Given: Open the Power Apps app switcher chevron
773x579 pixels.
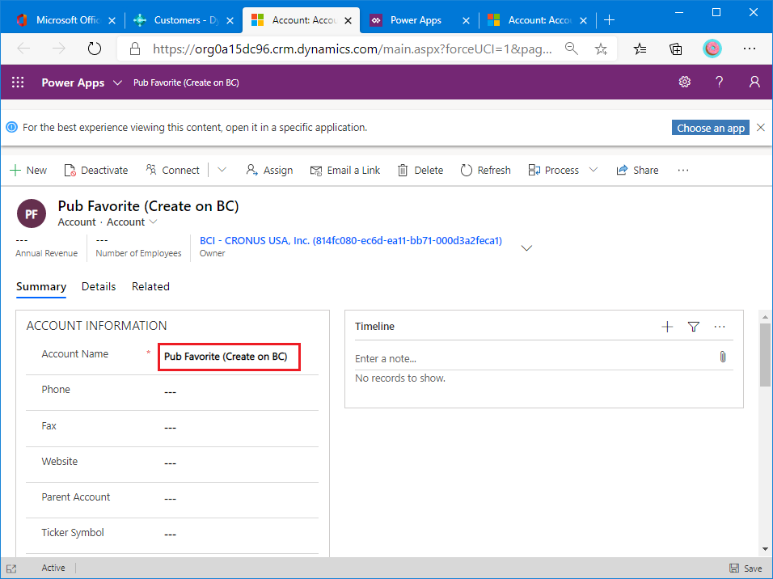Looking at the screenshot, I should click(117, 82).
